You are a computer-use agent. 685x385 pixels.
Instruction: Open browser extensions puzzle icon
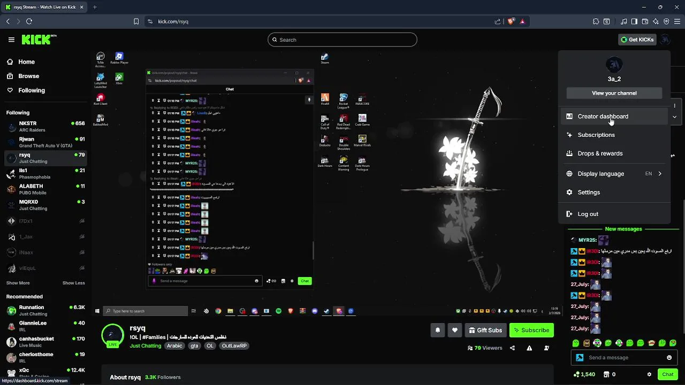coord(596,21)
